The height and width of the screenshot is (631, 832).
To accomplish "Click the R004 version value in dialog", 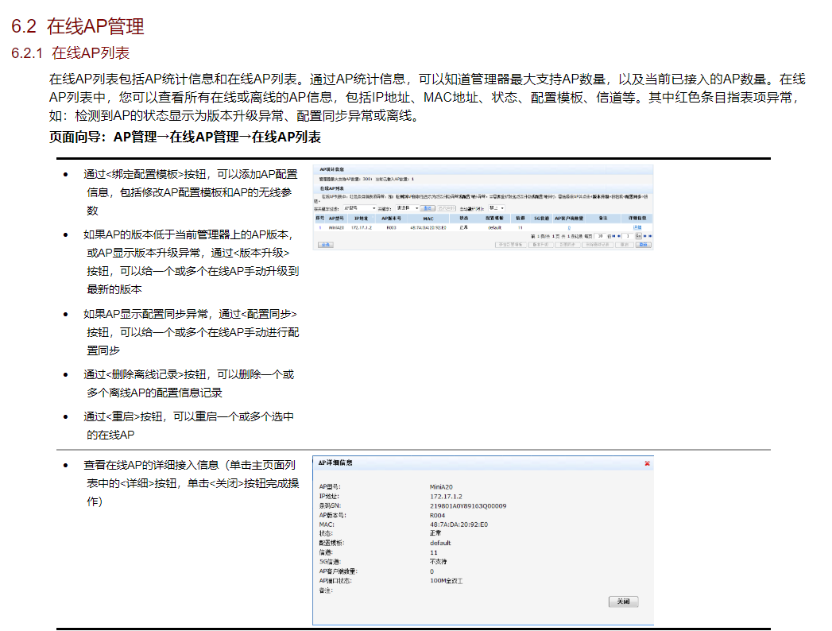I will pos(437,515).
